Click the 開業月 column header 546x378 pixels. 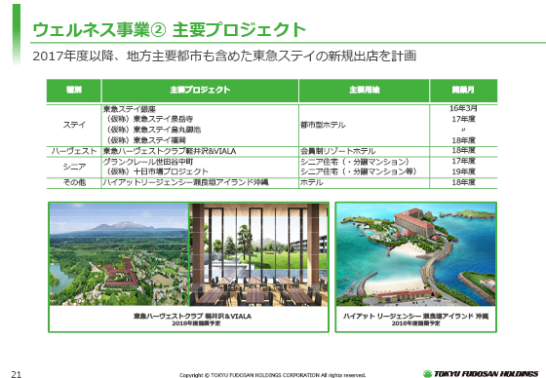click(x=463, y=91)
